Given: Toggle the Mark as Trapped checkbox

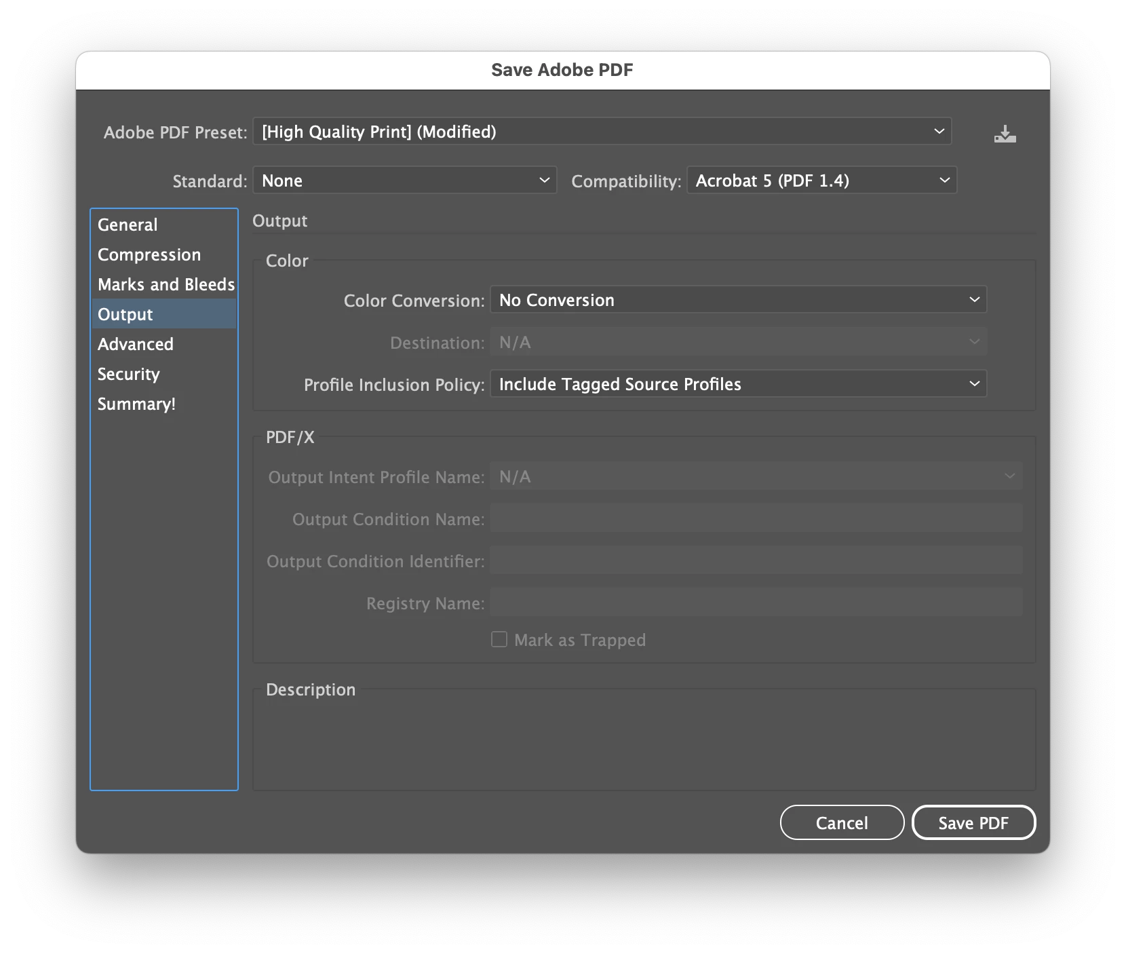Looking at the screenshot, I should tap(499, 639).
